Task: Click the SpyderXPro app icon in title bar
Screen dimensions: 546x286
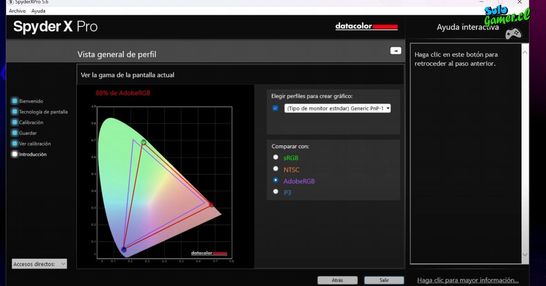Action: point(11,2)
